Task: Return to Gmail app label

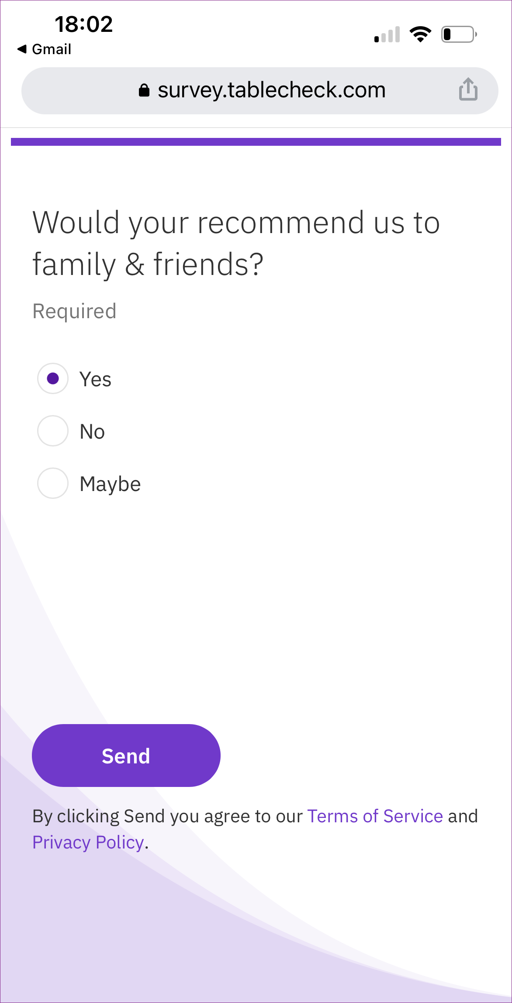Action: coord(52,49)
